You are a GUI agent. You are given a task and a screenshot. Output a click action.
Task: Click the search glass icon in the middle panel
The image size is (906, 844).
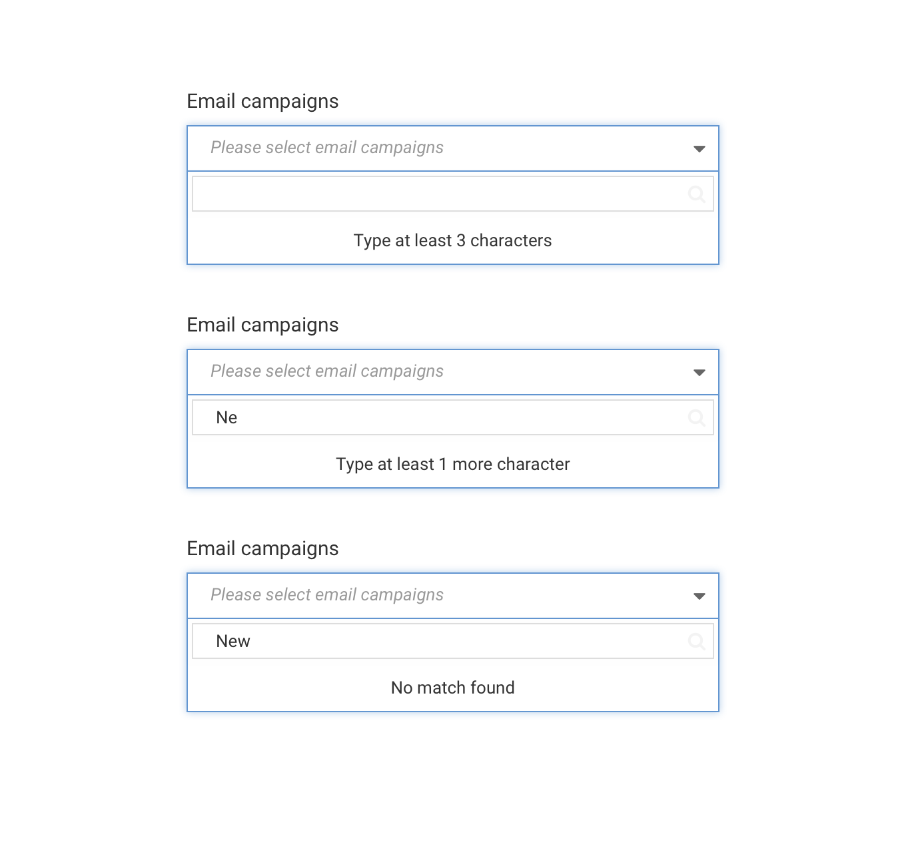click(x=697, y=417)
